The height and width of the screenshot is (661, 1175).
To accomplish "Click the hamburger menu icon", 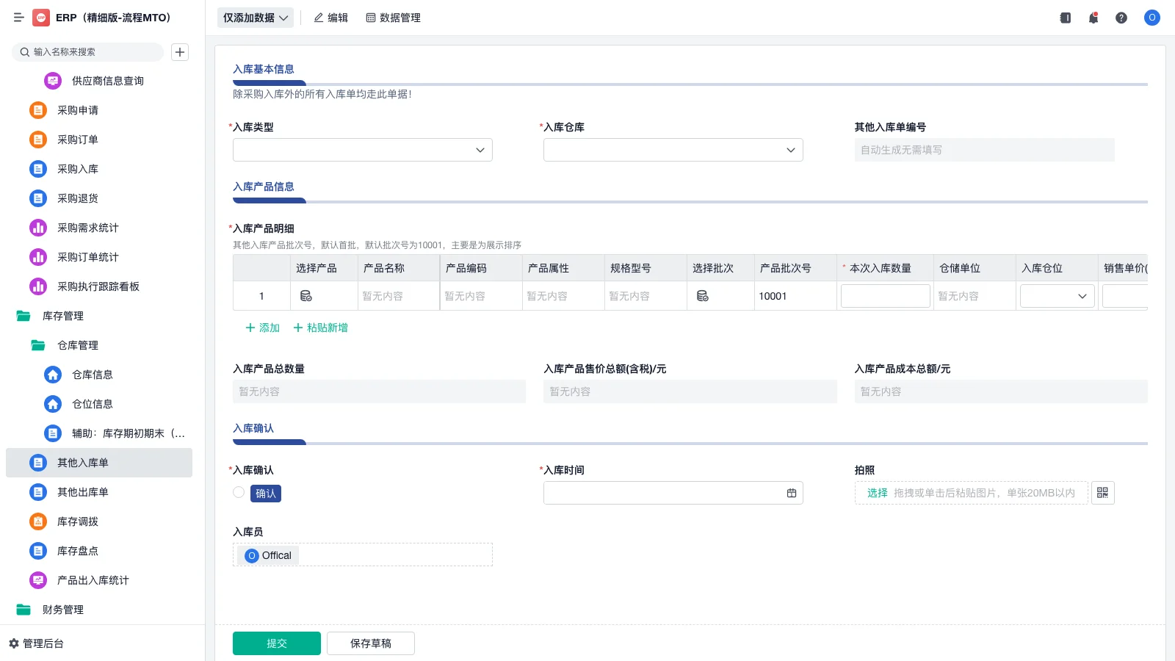I will point(19,18).
